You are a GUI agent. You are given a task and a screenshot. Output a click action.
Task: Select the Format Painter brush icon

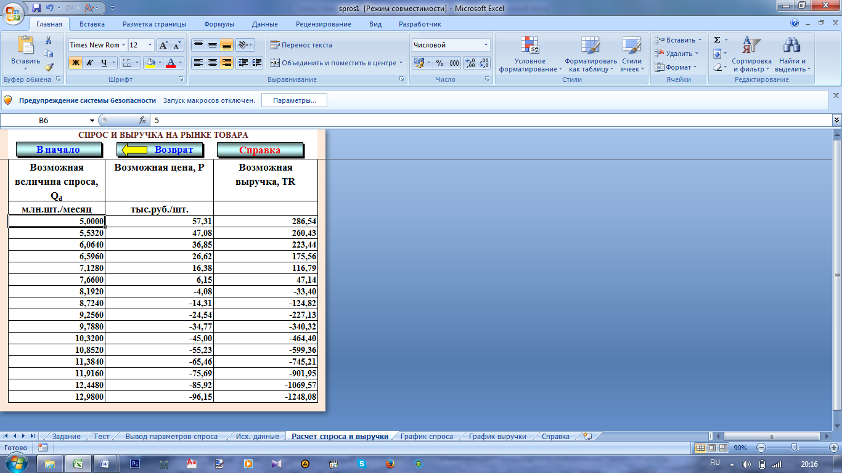(49, 67)
